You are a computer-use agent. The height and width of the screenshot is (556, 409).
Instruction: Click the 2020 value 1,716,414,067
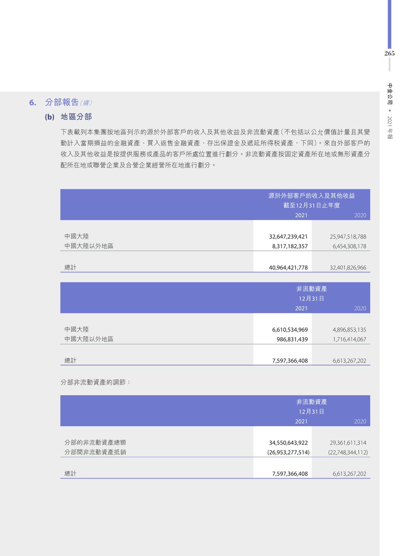click(349, 339)
